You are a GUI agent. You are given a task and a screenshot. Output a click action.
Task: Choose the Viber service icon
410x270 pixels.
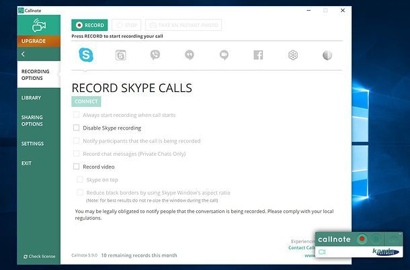tap(155, 55)
